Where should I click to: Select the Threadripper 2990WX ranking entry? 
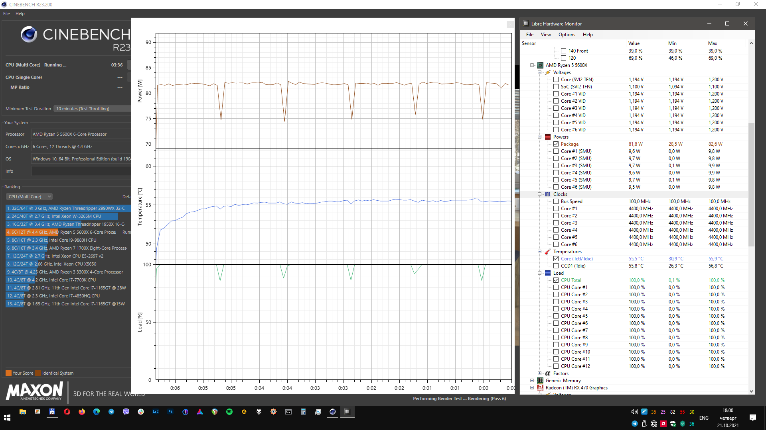[66, 208]
